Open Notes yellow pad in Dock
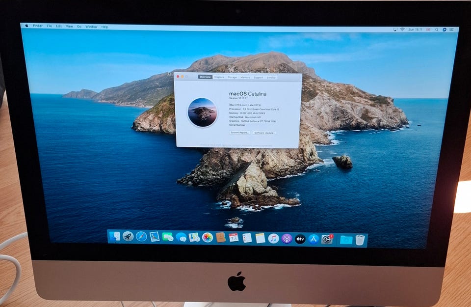 coord(260,238)
